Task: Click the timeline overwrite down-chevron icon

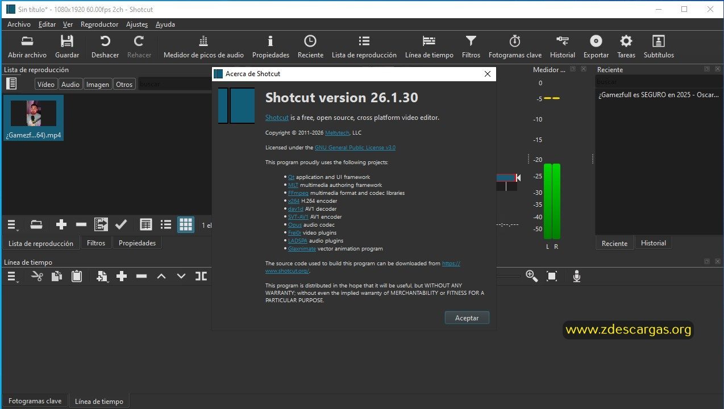Action: click(181, 276)
